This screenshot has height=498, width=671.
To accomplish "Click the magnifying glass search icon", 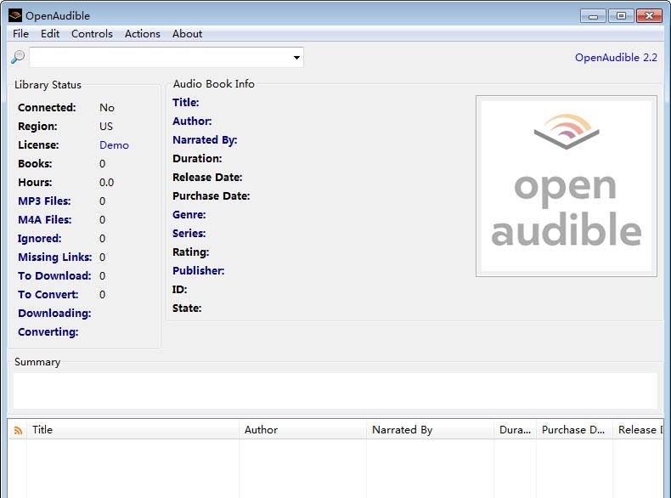I will pos(18,57).
